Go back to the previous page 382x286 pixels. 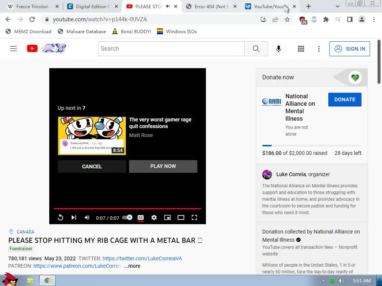(8, 19)
